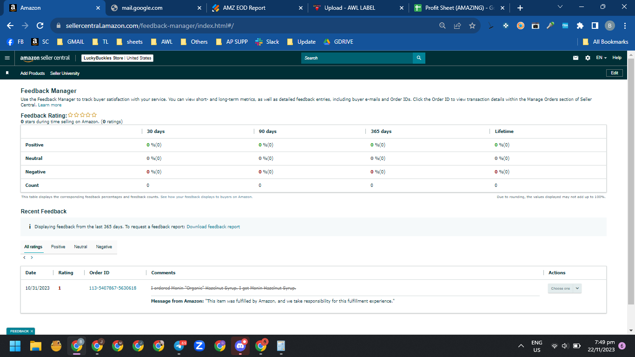This screenshot has height=357, width=635.
Task: Open the Slack bookmark
Action: pos(267,42)
